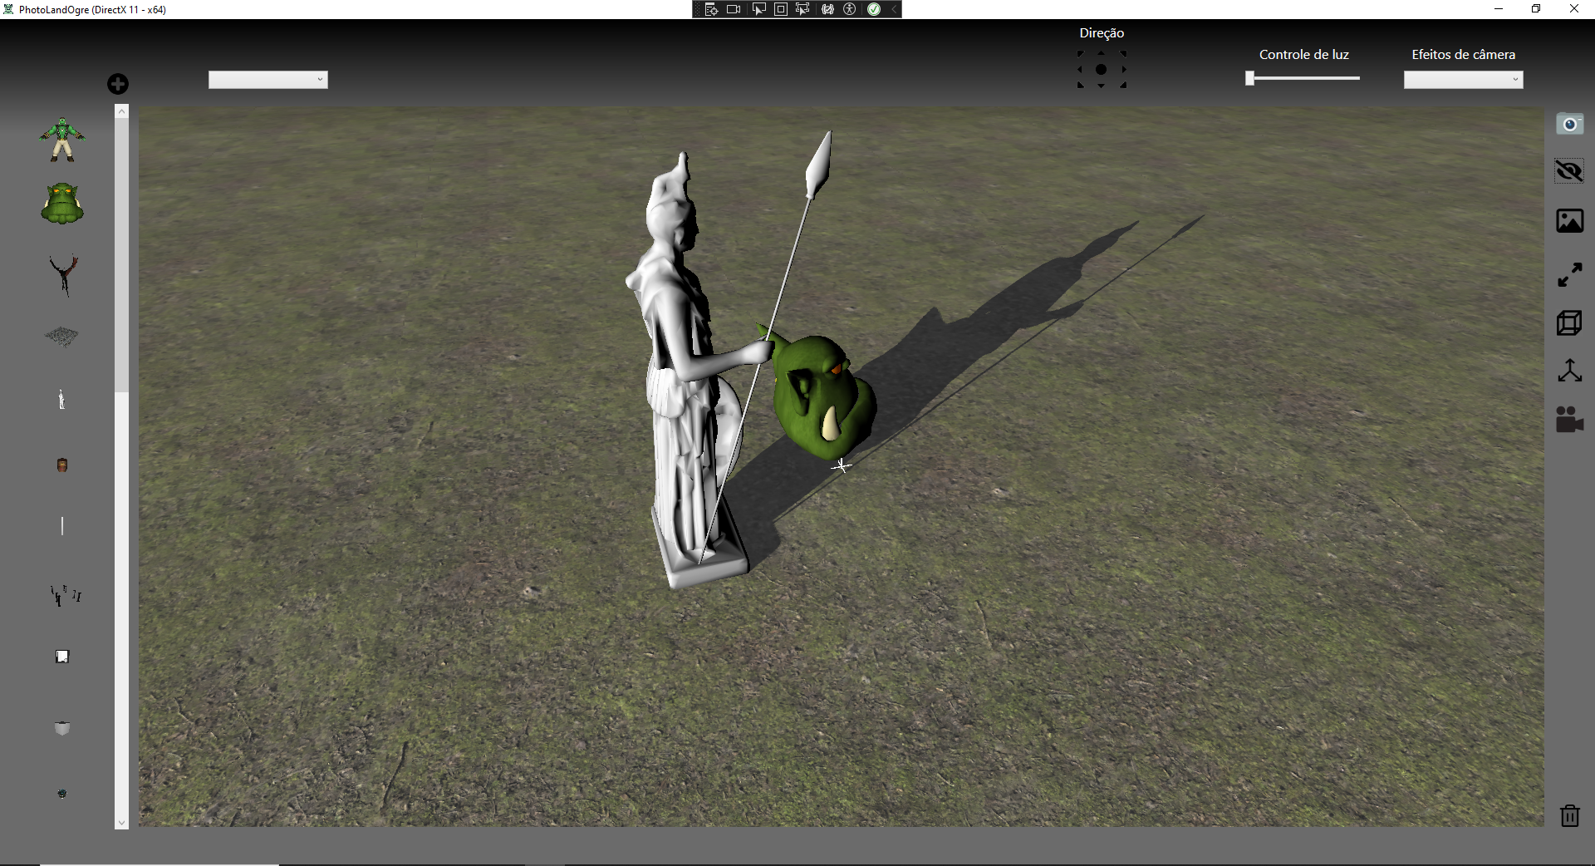Delete with the trash can icon

[1569, 815]
